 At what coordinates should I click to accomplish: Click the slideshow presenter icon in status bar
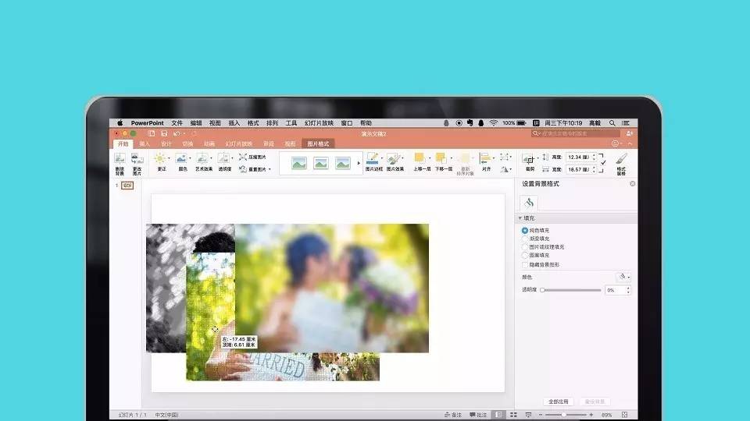tap(528, 415)
